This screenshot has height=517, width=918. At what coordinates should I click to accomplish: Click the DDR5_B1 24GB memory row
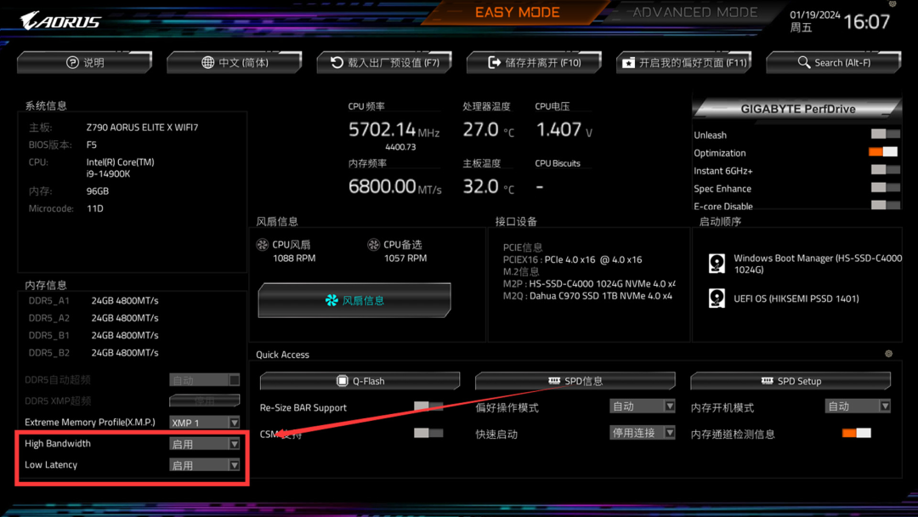click(x=93, y=336)
